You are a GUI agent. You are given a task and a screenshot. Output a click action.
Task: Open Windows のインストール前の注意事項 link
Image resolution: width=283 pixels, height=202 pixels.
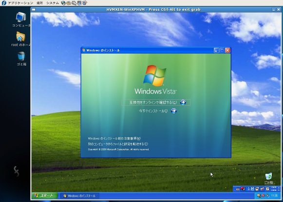(x=114, y=139)
